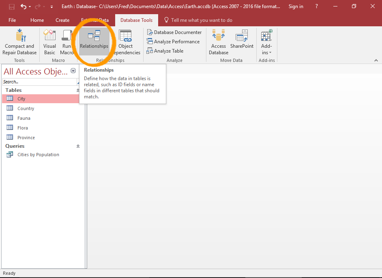Open the Relationships window
Image resolution: width=382 pixels, height=278 pixels.
click(94, 42)
